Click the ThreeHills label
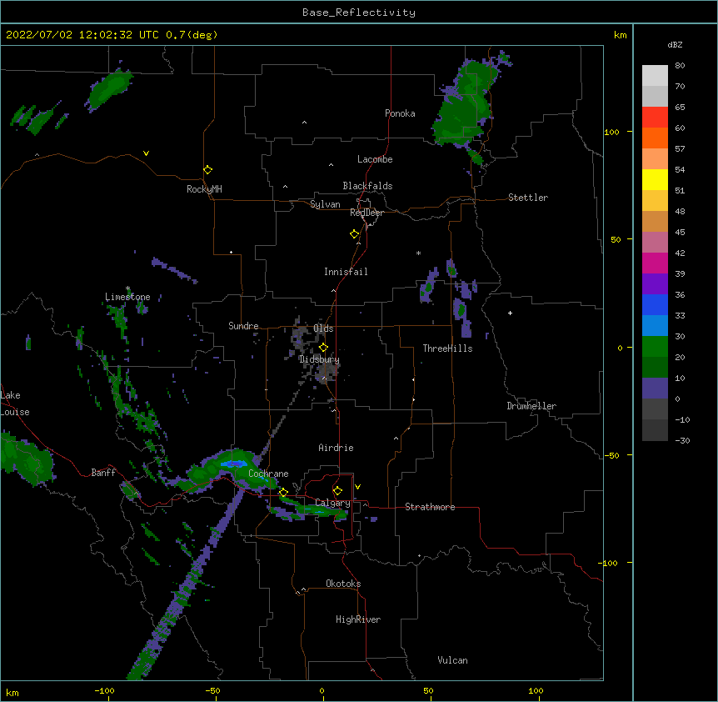Viewport: 718px width, 702px height. tap(447, 348)
